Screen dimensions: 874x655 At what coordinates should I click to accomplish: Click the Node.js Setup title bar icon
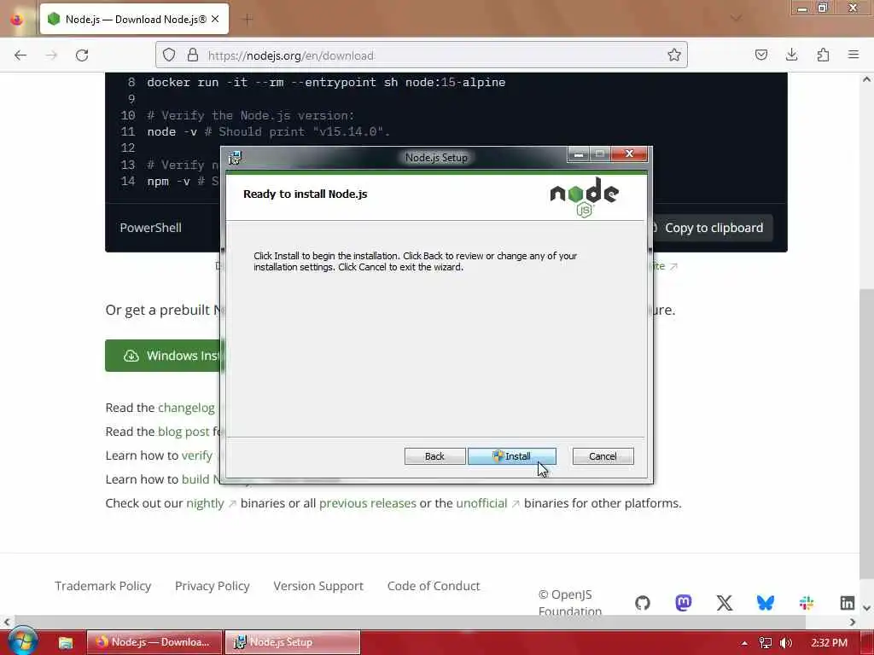tap(236, 158)
